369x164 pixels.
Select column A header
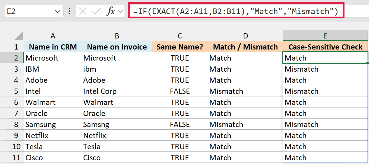coord(53,36)
